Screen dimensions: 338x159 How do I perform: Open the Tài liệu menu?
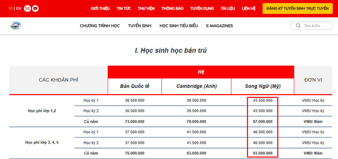(x=228, y=8)
